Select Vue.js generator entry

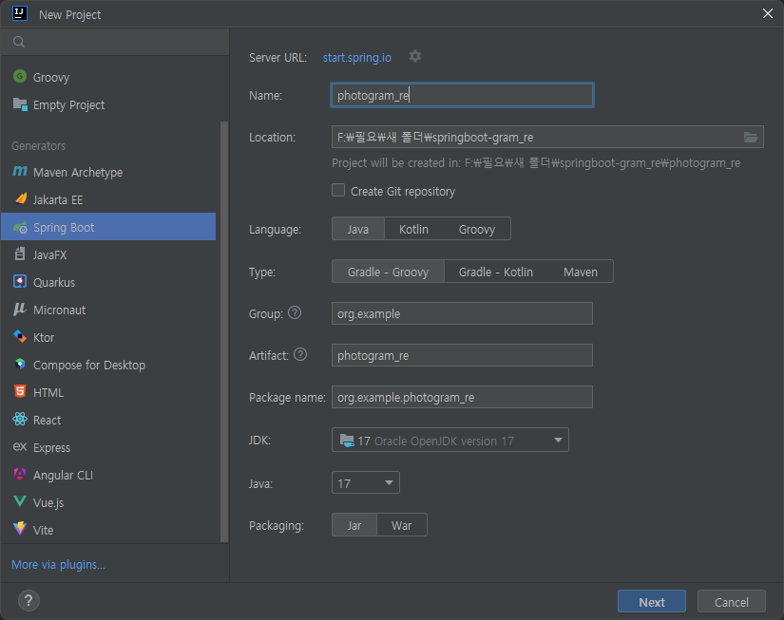click(x=108, y=502)
